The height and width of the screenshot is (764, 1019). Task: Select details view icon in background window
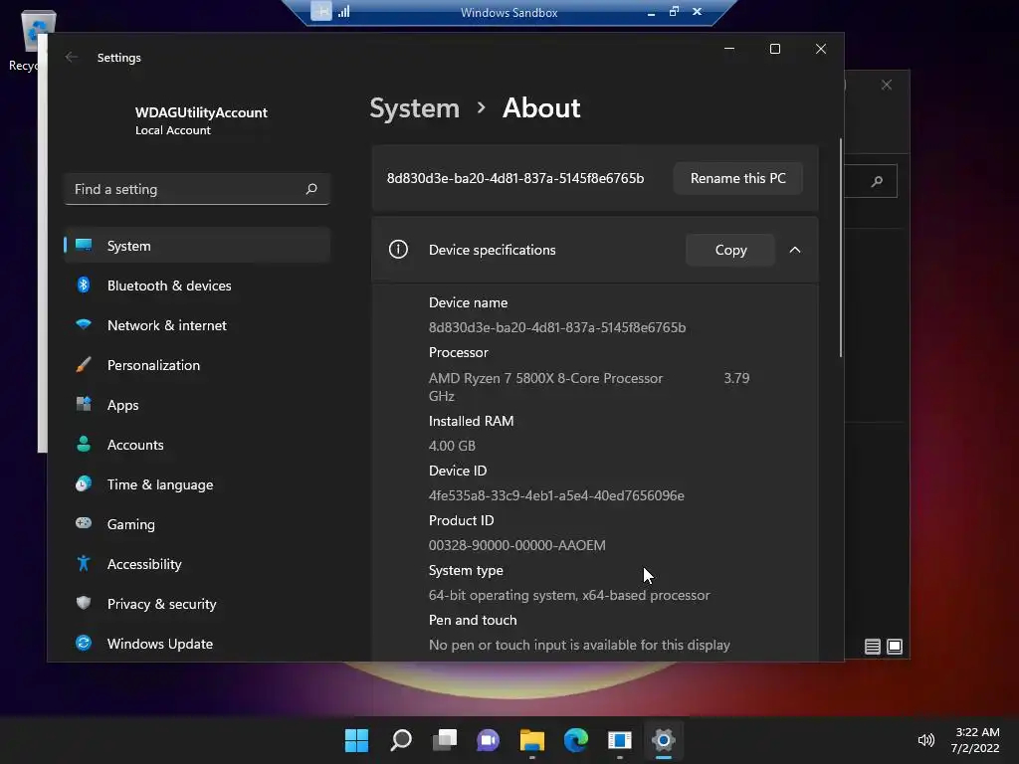tap(872, 647)
